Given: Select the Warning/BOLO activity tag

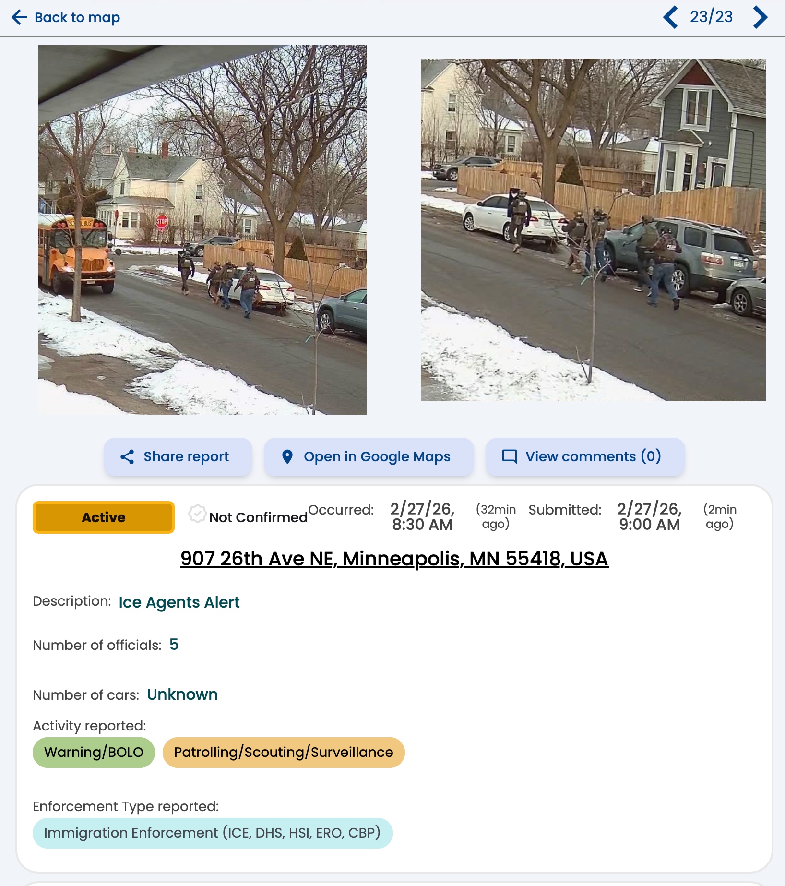Looking at the screenshot, I should click(x=94, y=753).
